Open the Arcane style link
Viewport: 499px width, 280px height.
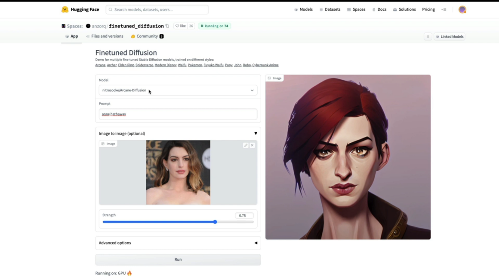[100, 65]
